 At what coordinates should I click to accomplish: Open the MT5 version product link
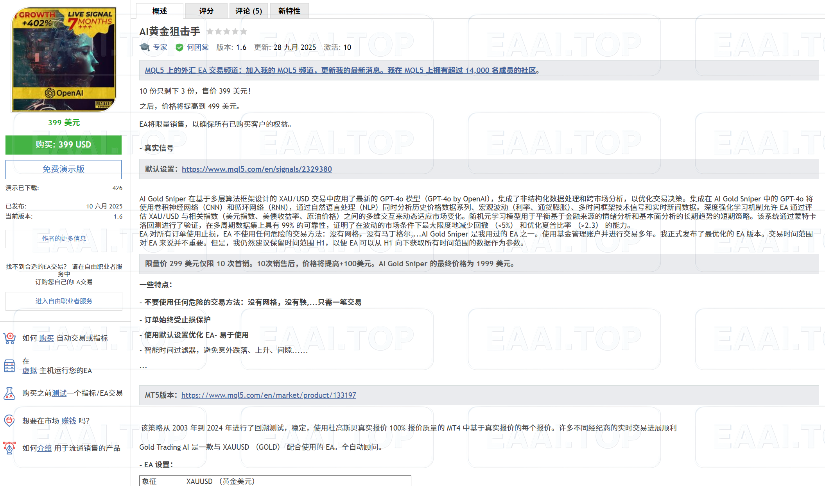269,395
